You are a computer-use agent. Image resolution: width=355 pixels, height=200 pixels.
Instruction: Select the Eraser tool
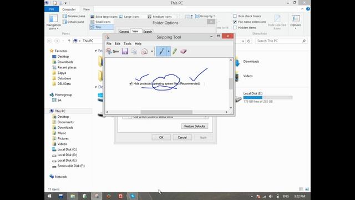point(184,52)
